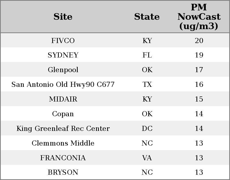Select the FIVCO site cell
230x180 pixels.
(63, 41)
